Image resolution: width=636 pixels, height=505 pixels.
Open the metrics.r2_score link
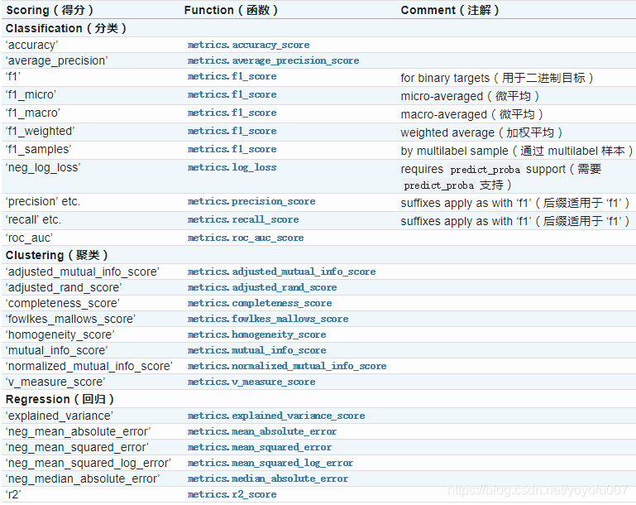pos(232,494)
